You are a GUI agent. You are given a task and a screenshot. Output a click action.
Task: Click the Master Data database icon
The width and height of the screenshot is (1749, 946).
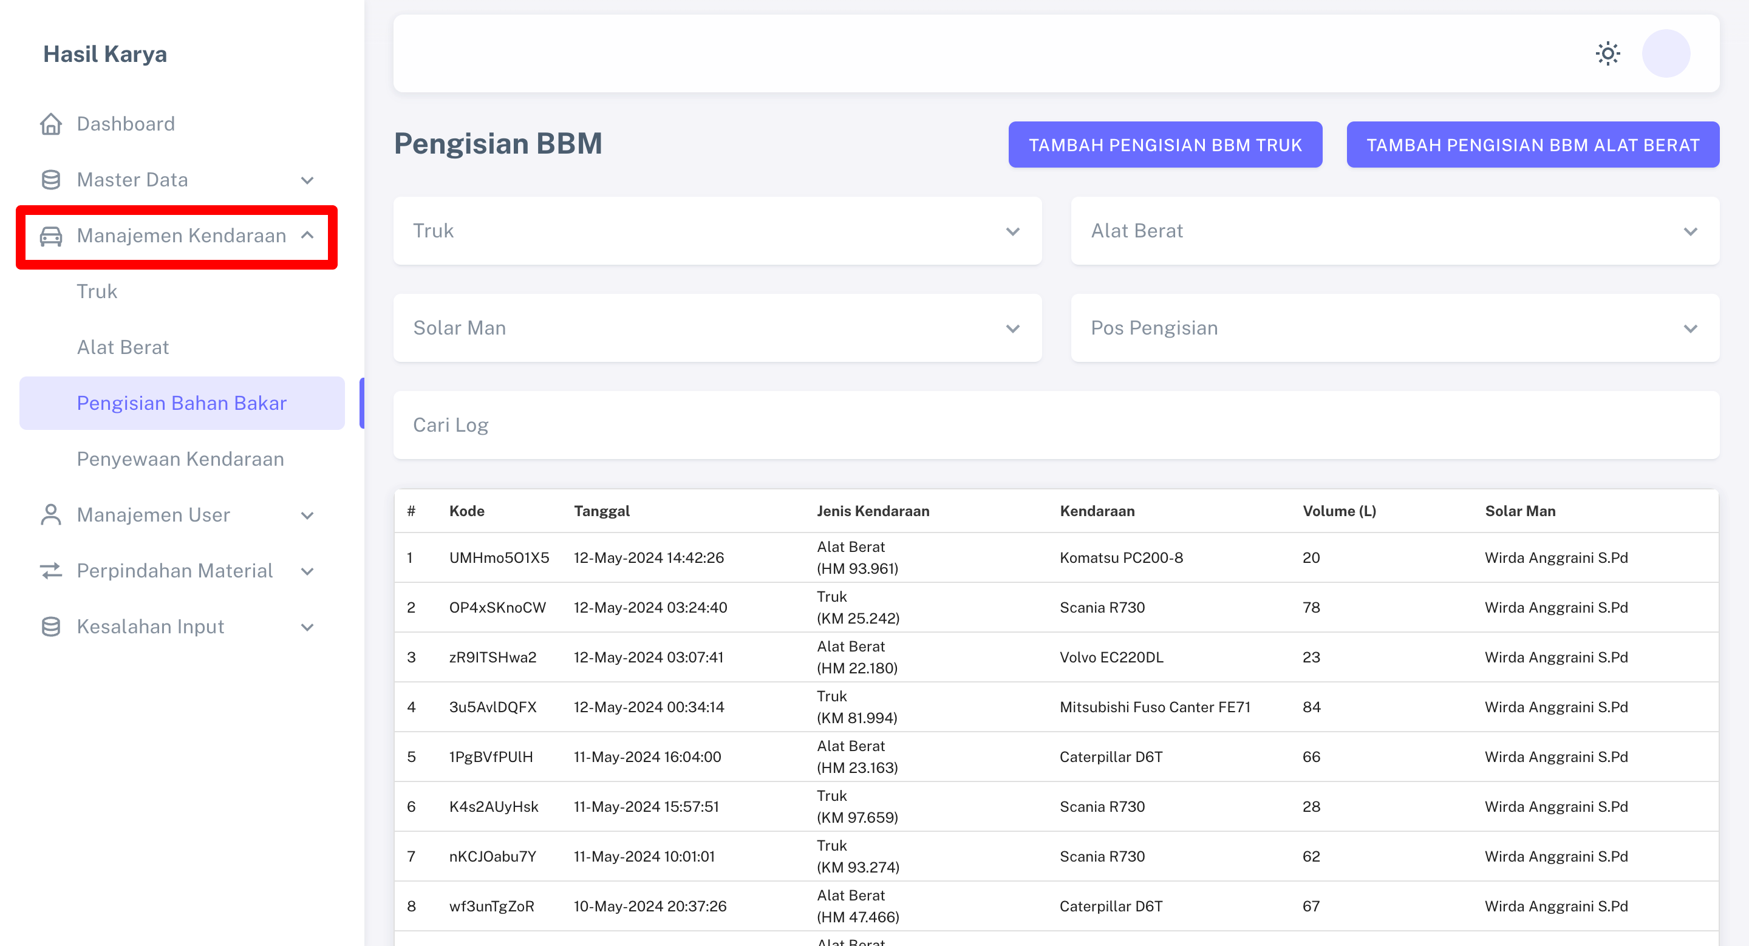51,180
